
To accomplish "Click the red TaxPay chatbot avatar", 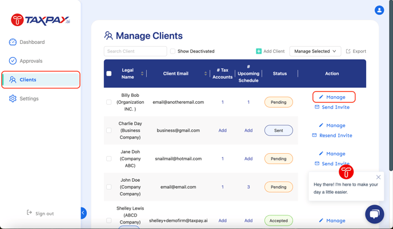I will pos(346,172).
